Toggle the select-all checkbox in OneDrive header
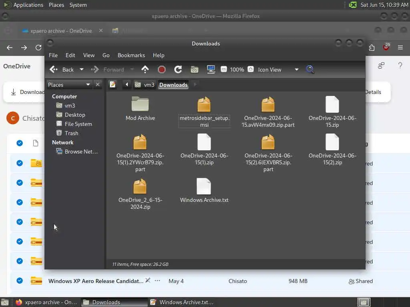410x307 pixels. click(x=20, y=143)
